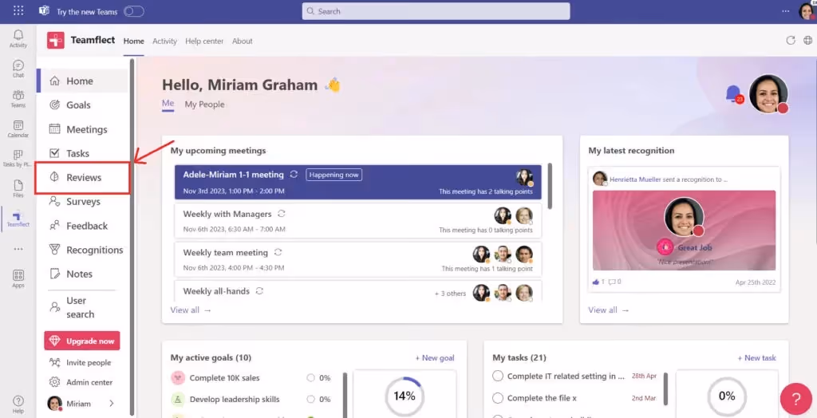This screenshot has height=418, width=817.
Task: Switch to the Activity tab
Action: [x=164, y=41]
